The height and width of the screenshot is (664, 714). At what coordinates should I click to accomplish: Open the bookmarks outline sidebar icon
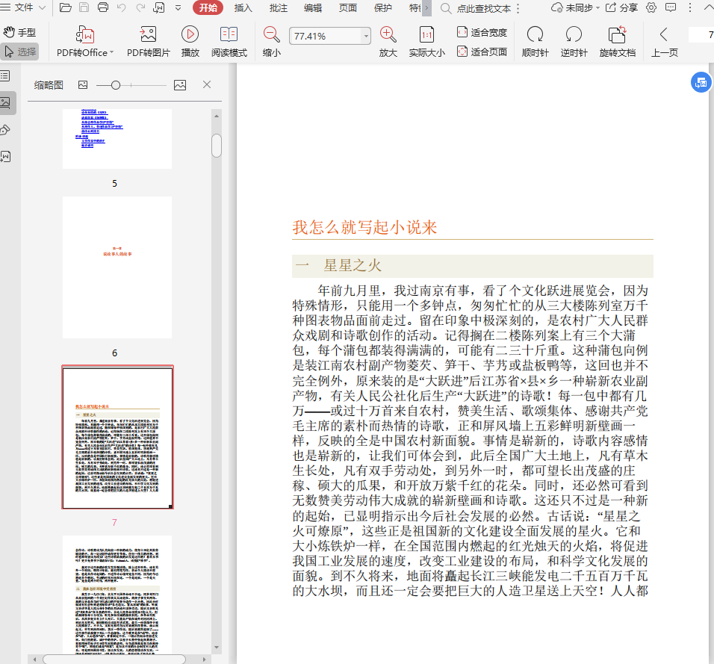pyautogui.click(x=5, y=75)
